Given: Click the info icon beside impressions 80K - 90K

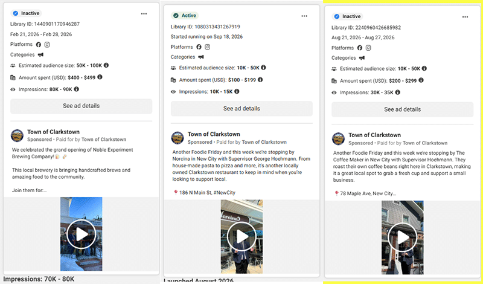Looking at the screenshot, I should pos(77,89).
